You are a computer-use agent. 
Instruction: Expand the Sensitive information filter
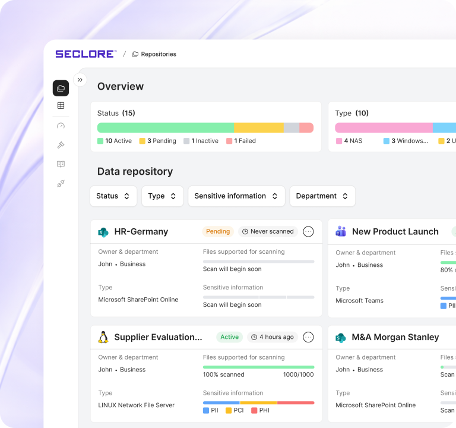pos(236,196)
